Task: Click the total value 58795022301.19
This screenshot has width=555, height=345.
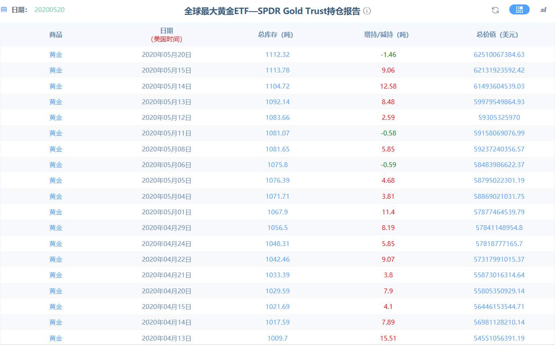Action: click(499, 180)
